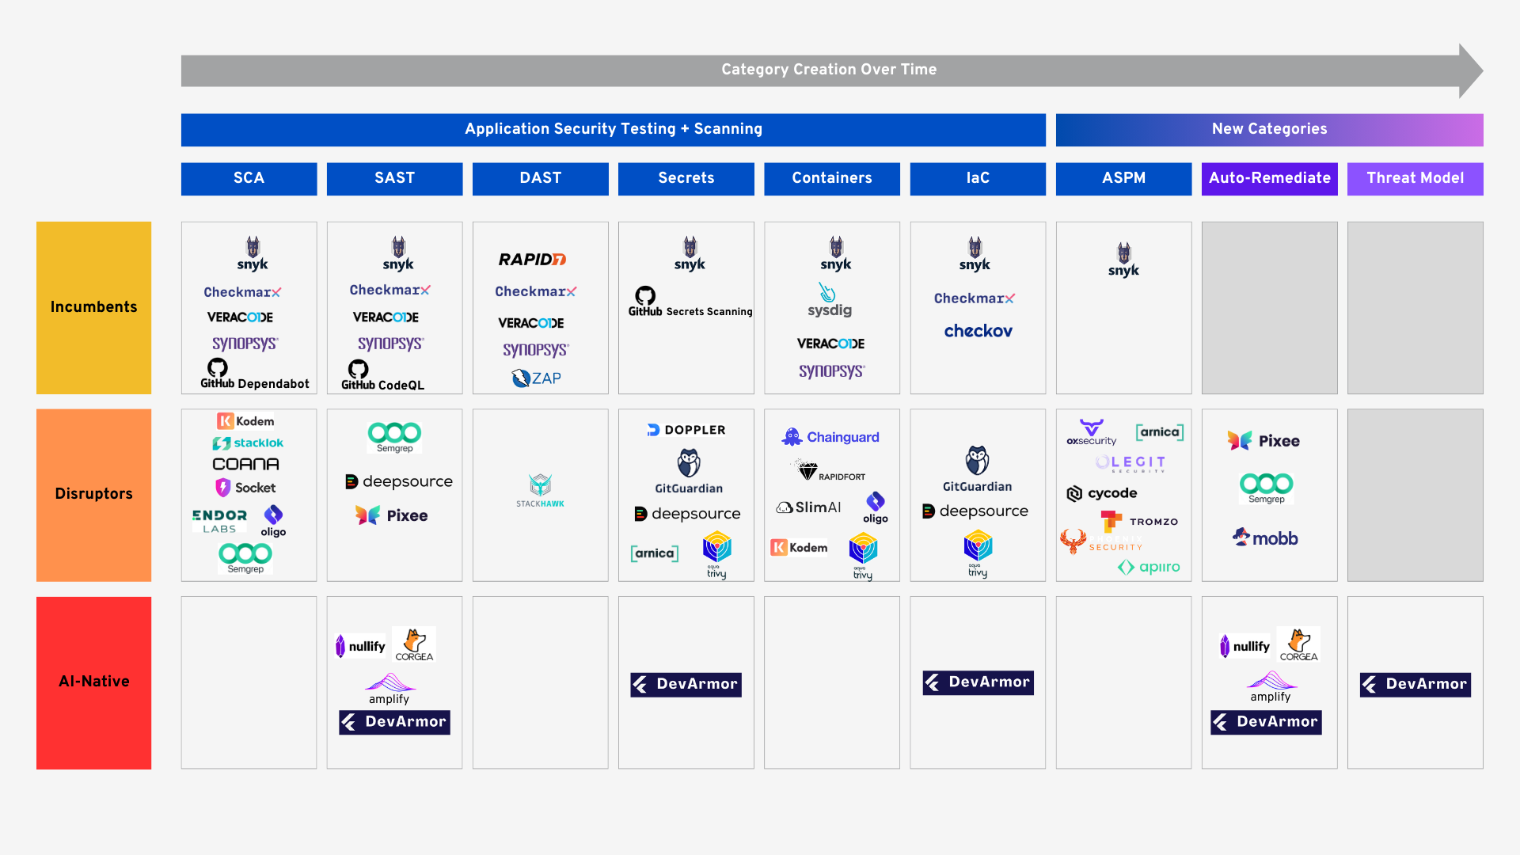Open Application Security Testing + Scanning section

(614, 129)
